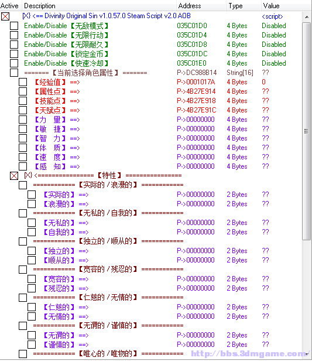Click the scrollbar track below the thumb
The width and height of the screenshot is (312, 361).
click(307, 295)
